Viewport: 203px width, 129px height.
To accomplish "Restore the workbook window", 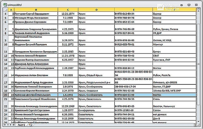I will coord(189,5).
